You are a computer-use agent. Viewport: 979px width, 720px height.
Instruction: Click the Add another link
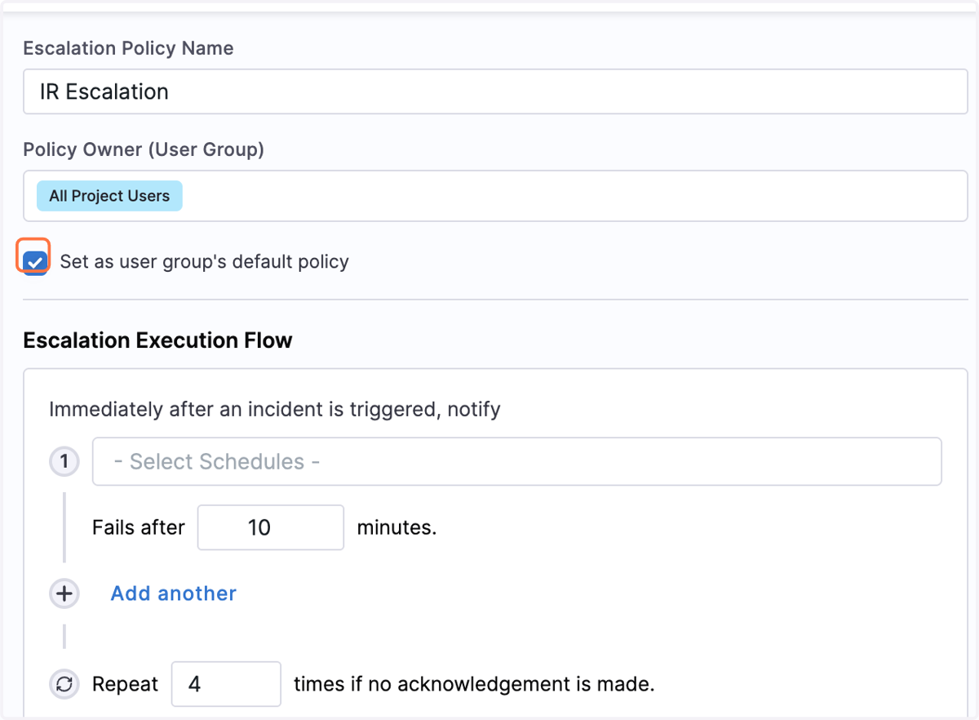click(174, 593)
